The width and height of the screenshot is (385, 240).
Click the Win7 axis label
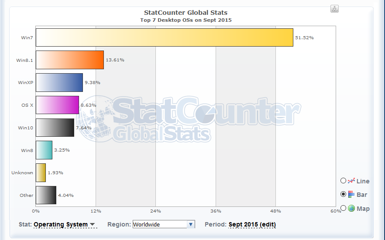coord(27,37)
